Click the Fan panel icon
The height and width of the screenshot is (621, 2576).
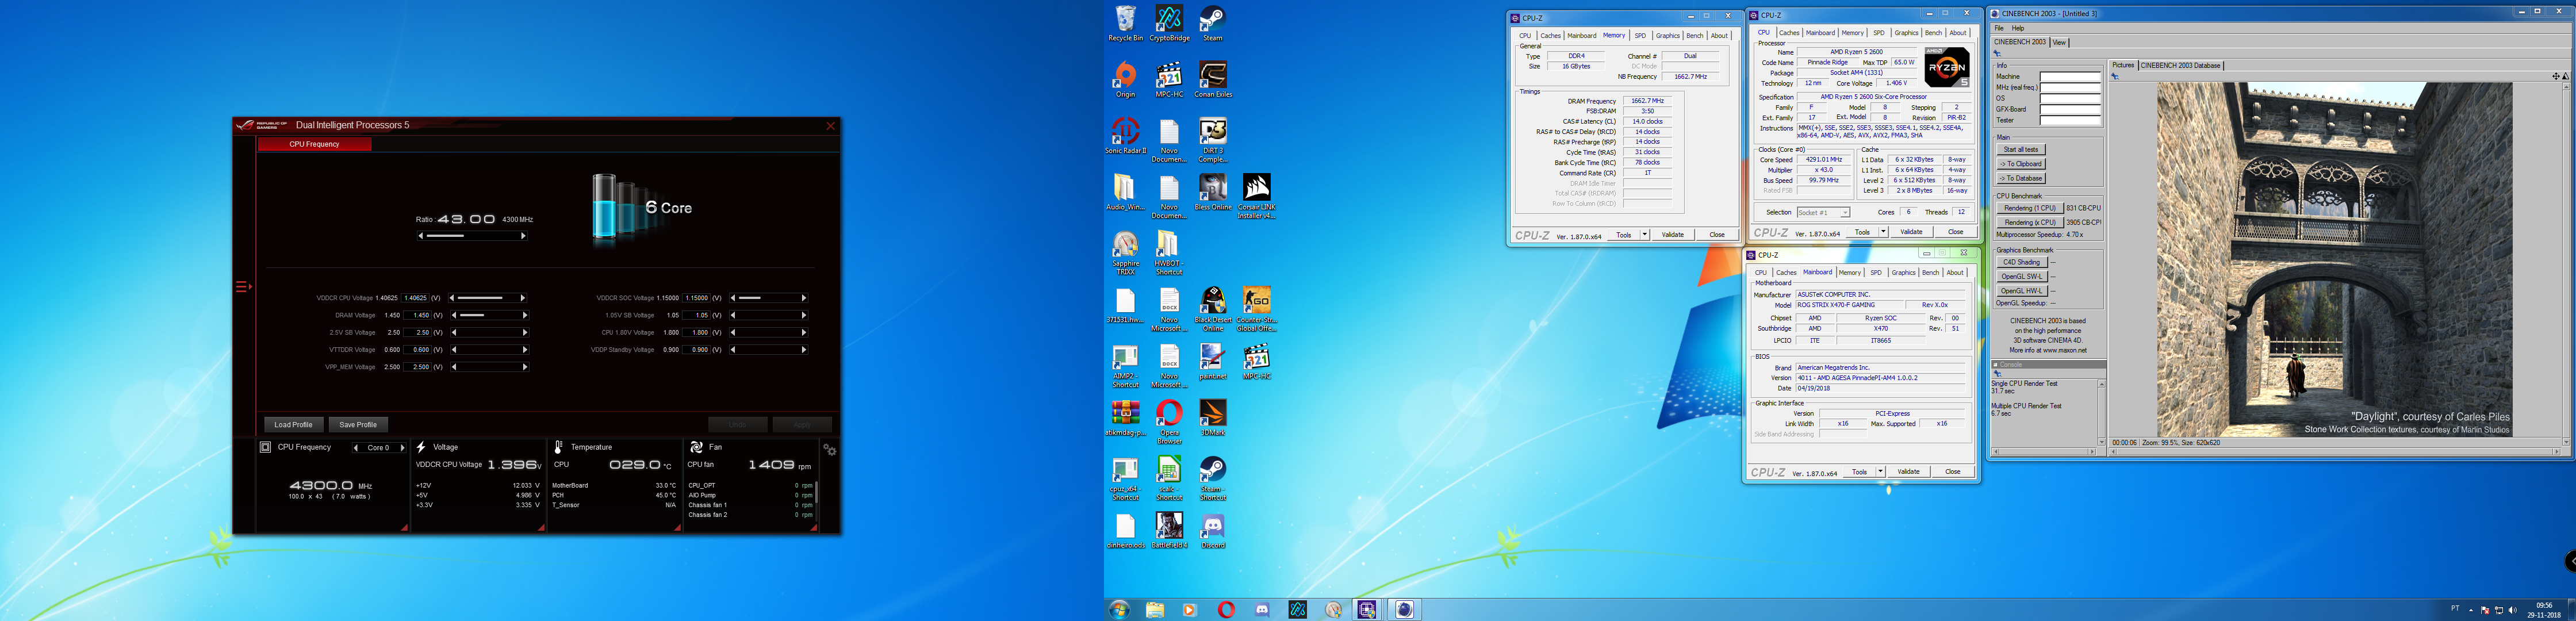point(696,447)
